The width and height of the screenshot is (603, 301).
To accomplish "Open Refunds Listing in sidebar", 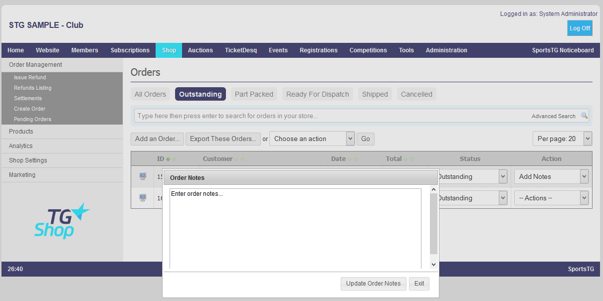I will pos(32,88).
